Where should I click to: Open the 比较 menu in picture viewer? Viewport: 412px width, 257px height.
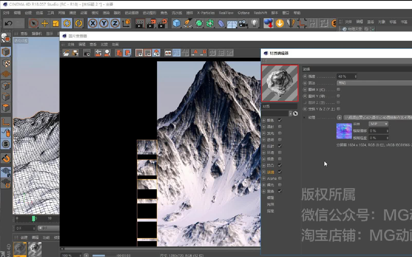coord(104,44)
